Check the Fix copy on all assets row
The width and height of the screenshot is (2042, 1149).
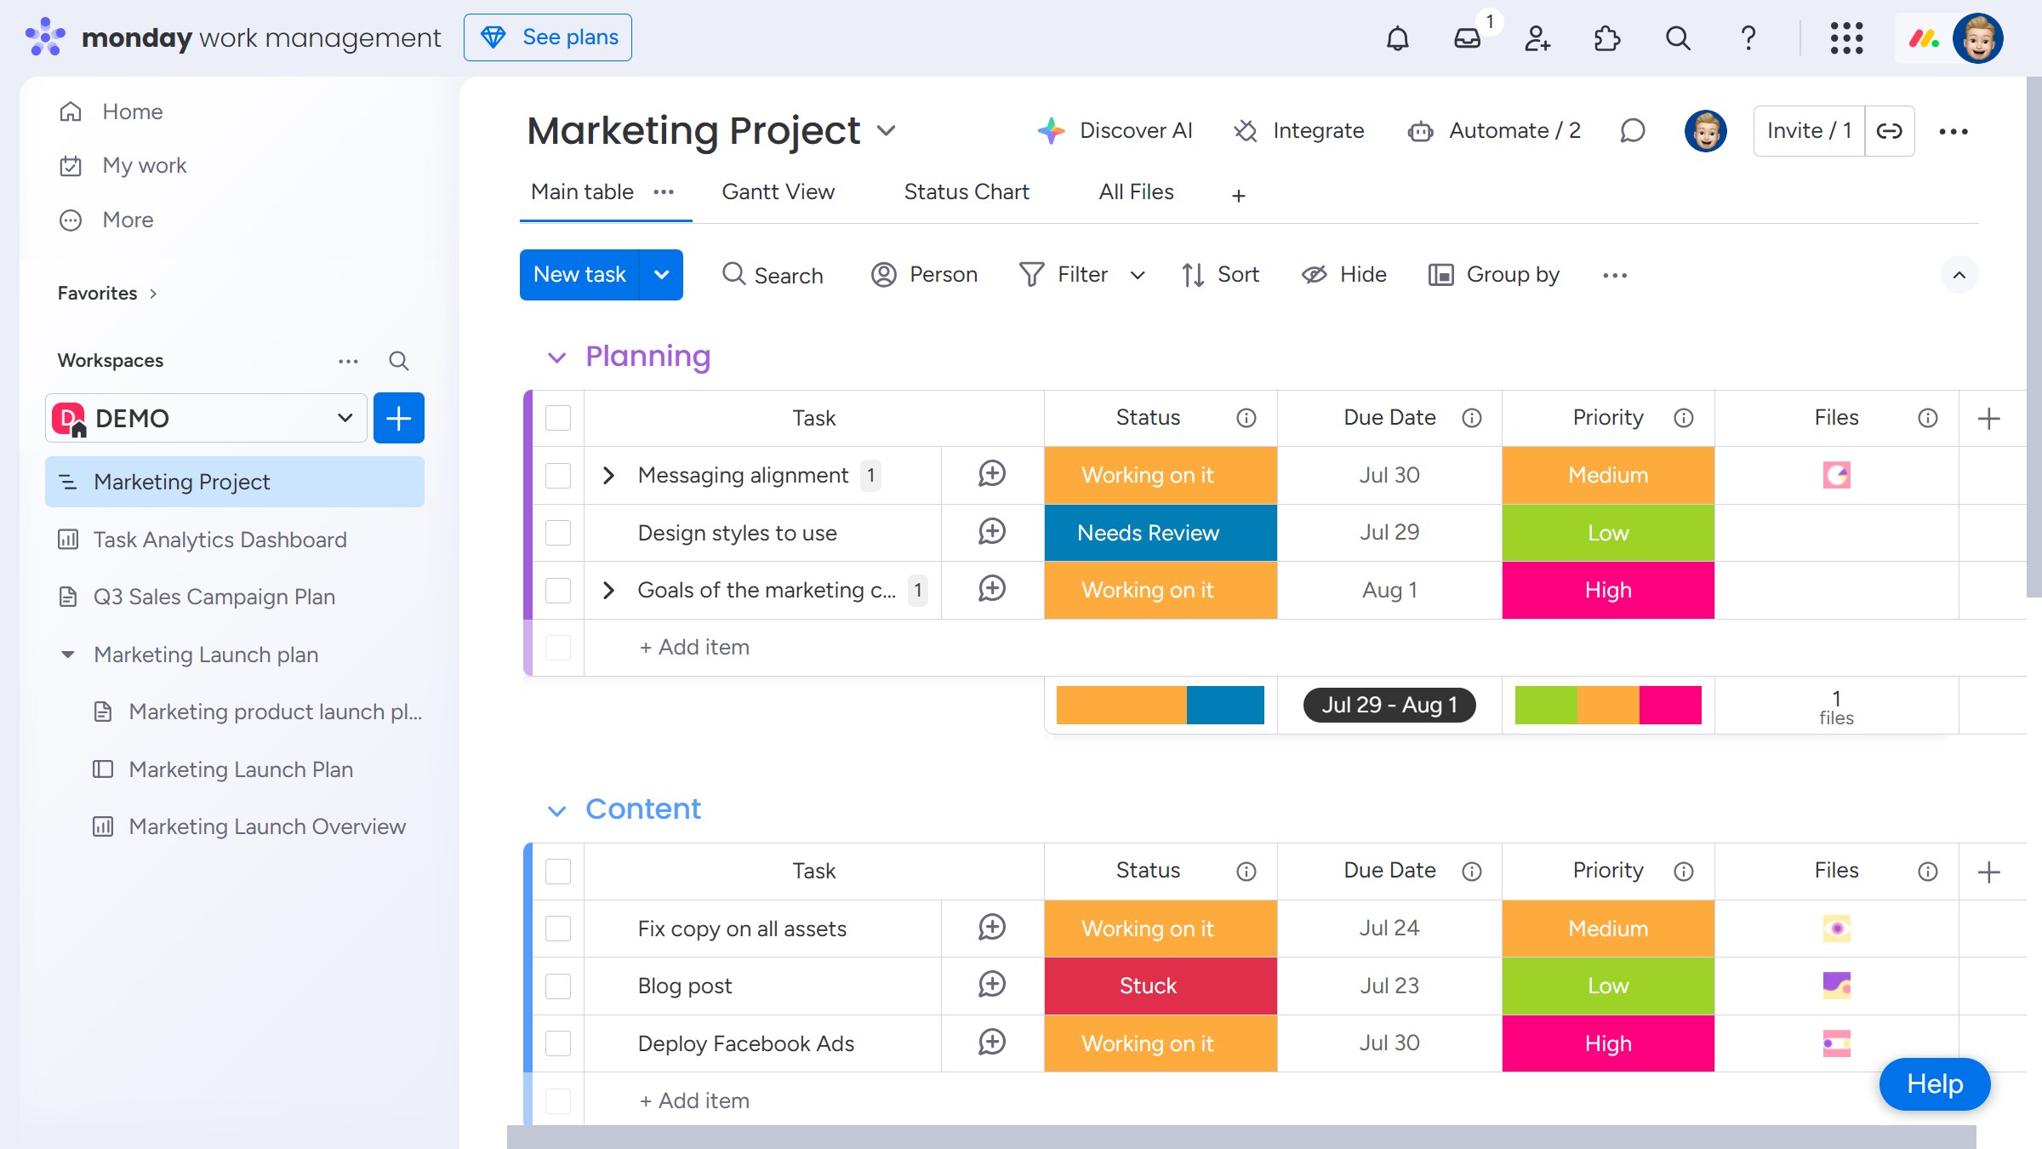coord(558,929)
